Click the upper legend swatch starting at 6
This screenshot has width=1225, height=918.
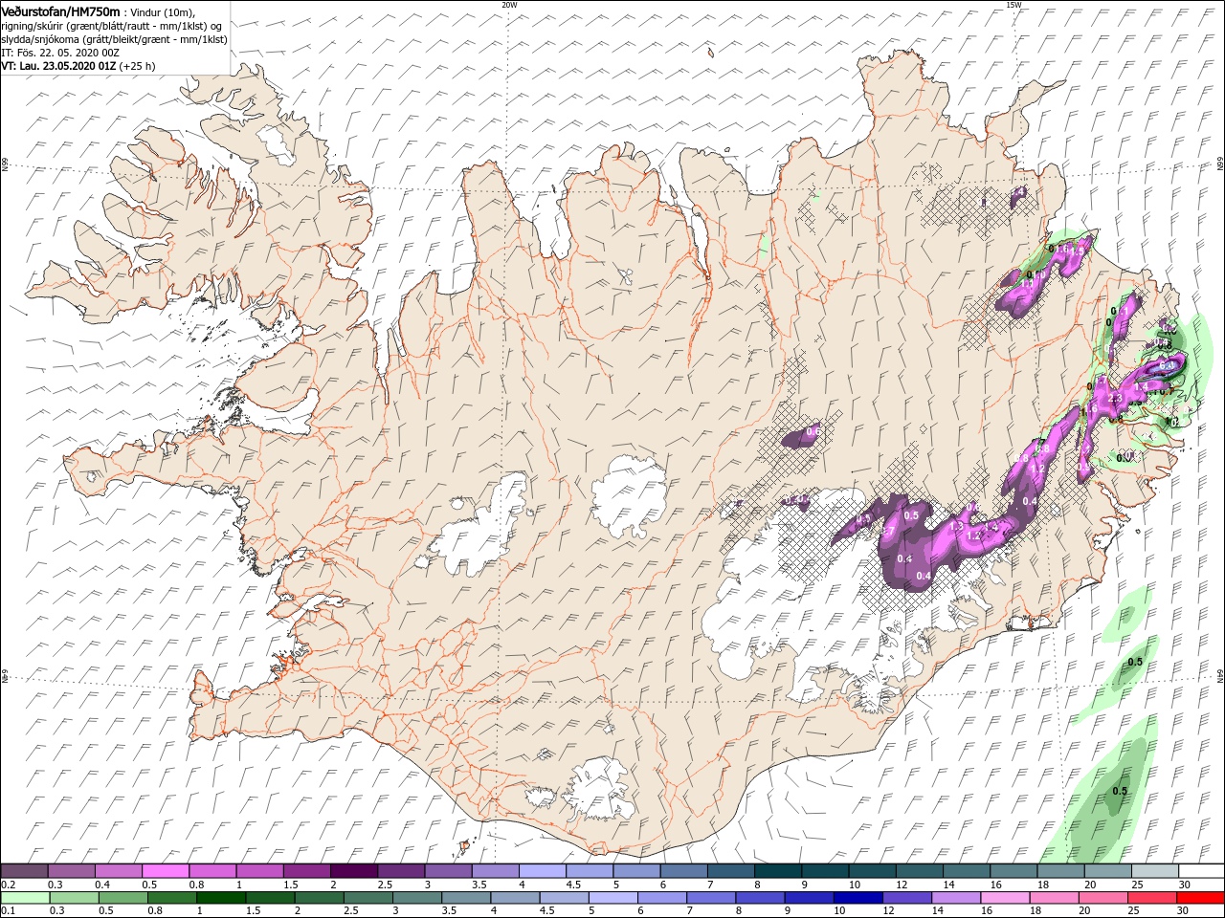(683, 871)
